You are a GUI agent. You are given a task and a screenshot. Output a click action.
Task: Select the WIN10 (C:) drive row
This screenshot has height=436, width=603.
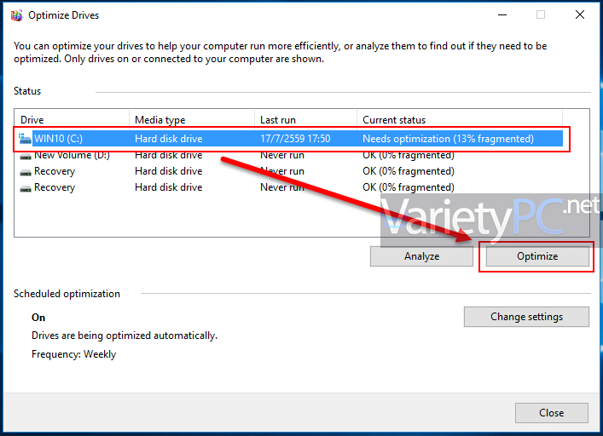click(x=290, y=139)
